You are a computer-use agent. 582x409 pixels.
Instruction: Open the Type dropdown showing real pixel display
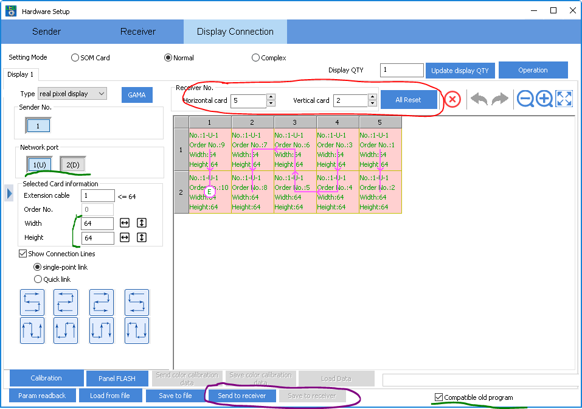click(72, 94)
